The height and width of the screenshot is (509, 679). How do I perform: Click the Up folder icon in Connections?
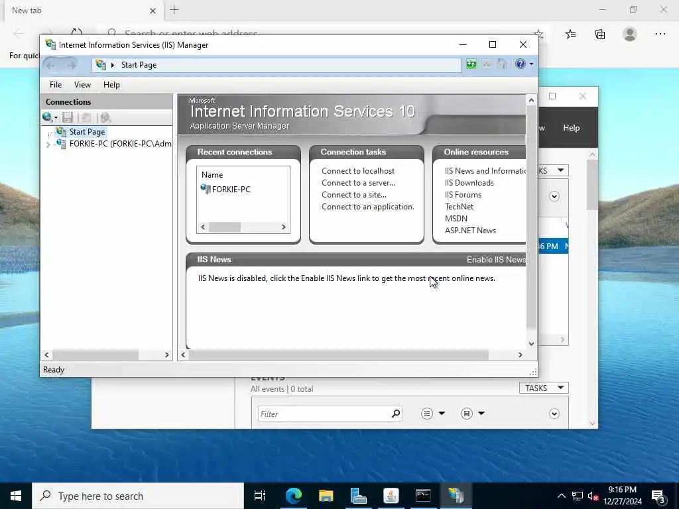click(x=86, y=117)
